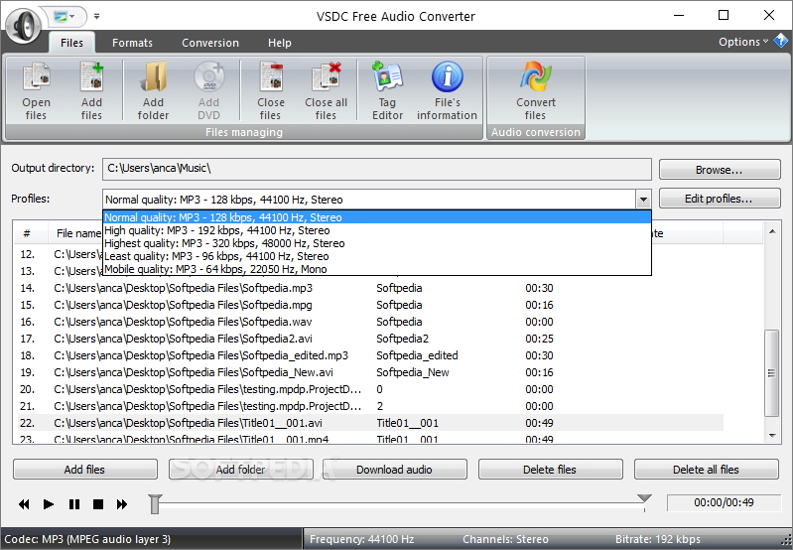
Task: Select High quality MP3 192 kbps profile
Action: tap(377, 230)
